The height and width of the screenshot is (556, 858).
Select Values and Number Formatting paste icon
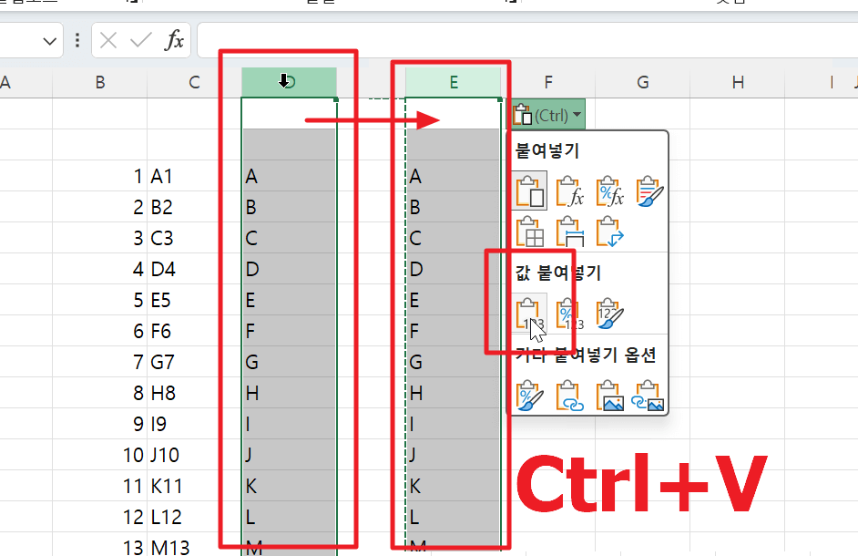click(x=569, y=314)
